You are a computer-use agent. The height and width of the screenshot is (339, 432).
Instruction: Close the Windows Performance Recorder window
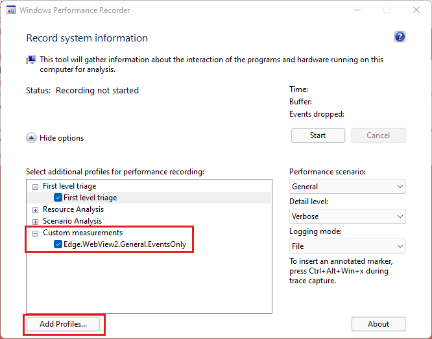pyautogui.click(x=416, y=10)
